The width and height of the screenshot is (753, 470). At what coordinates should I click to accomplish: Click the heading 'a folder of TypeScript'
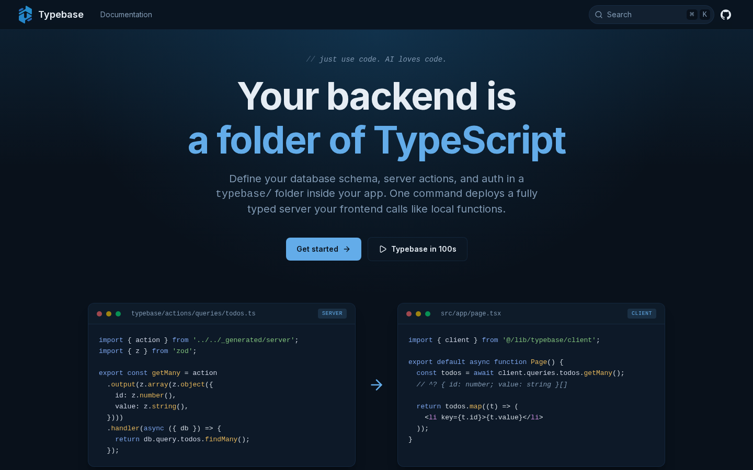click(376, 140)
